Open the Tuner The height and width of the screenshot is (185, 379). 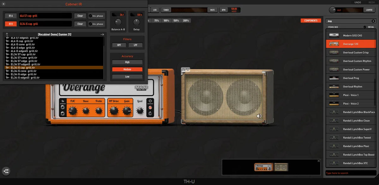tap(165, 10)
